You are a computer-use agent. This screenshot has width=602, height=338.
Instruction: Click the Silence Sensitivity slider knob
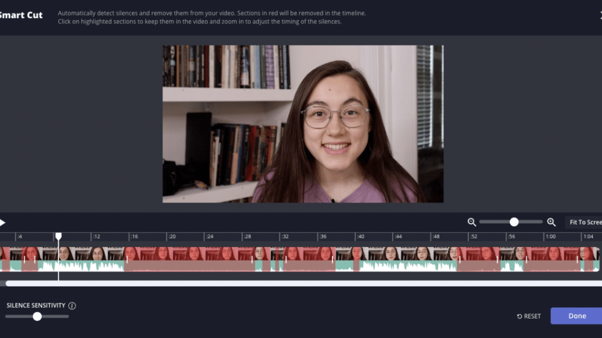click(37, 316)
